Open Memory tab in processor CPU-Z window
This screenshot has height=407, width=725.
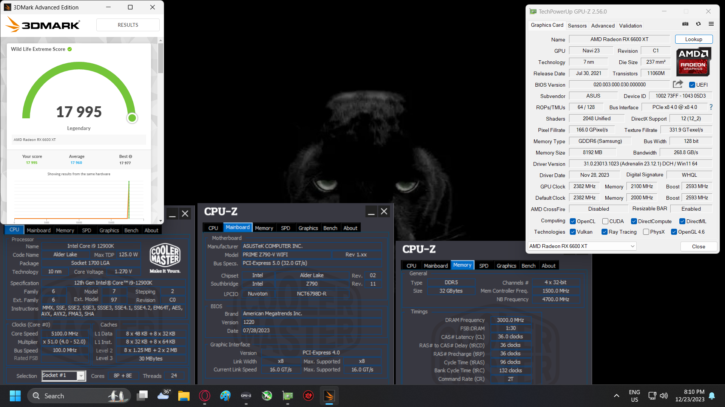(65, 230)
